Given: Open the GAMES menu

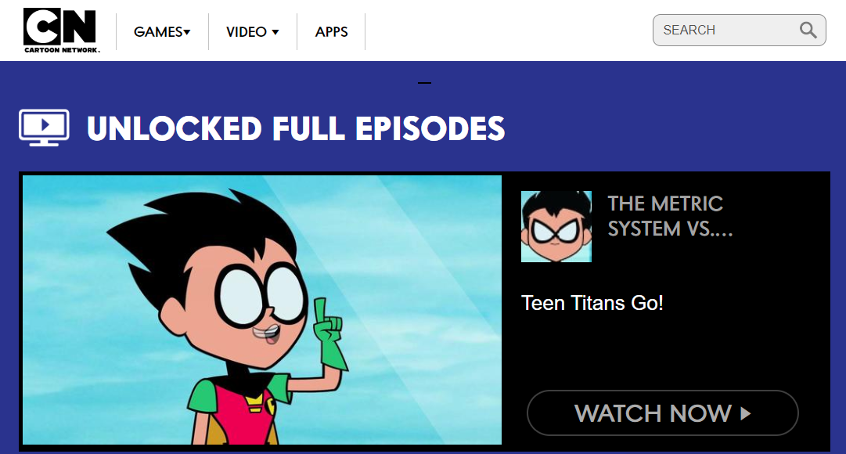Looking at the screenshot, I should [x=162, y=32].
